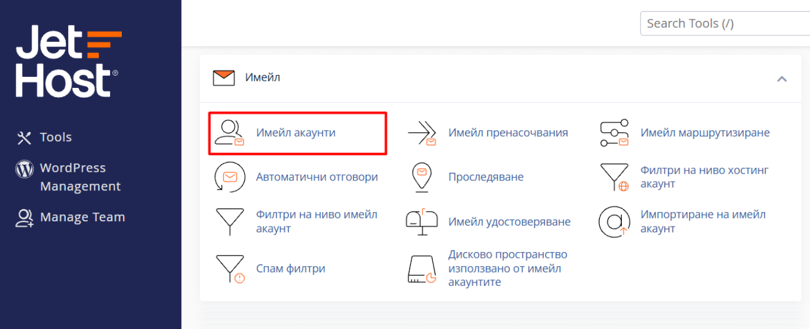This screenshot has height=329, width=810.
Task: Open the Имейл акаунти link
Action: click(x=295, y=133)
